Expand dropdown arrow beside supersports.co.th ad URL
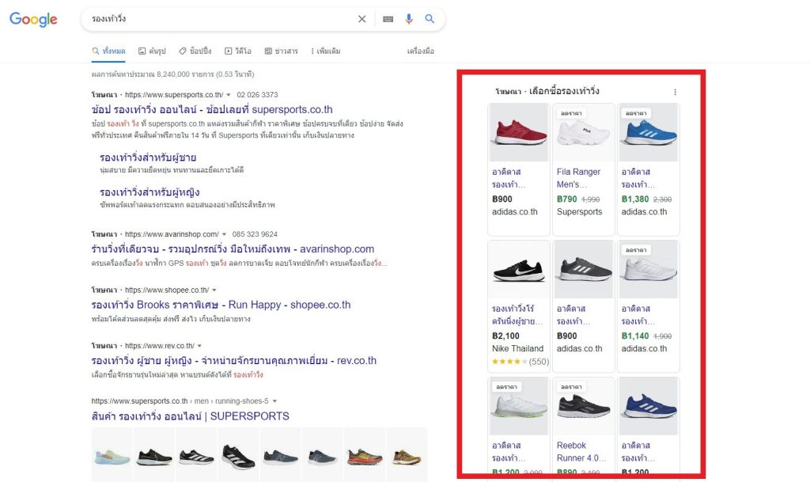 229,95
